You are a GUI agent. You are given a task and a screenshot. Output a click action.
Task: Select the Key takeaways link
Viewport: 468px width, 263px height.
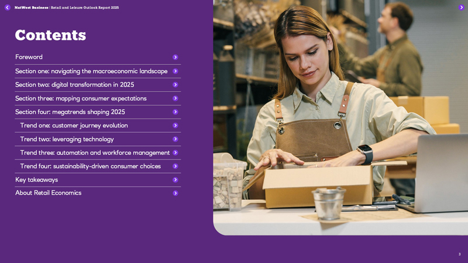(36, 180)
